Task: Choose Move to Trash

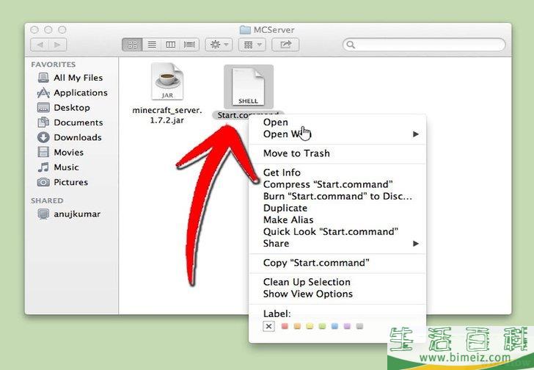Action: pyautogui.click(x=296, y=153)
